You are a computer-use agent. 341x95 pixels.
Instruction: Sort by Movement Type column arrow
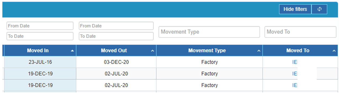click(x=259, y=51)
